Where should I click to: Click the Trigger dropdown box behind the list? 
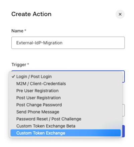(x=123, y=77)
